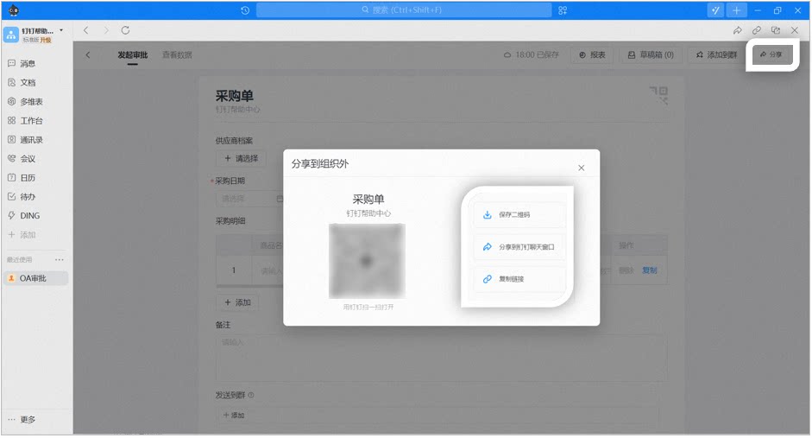812x438 pixels.
Task: Navigate back with the browser back arrow
Action: click(86, 30)
